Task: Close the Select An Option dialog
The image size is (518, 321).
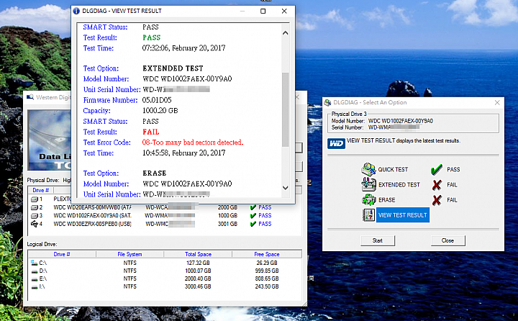Action: pos(497,102)
